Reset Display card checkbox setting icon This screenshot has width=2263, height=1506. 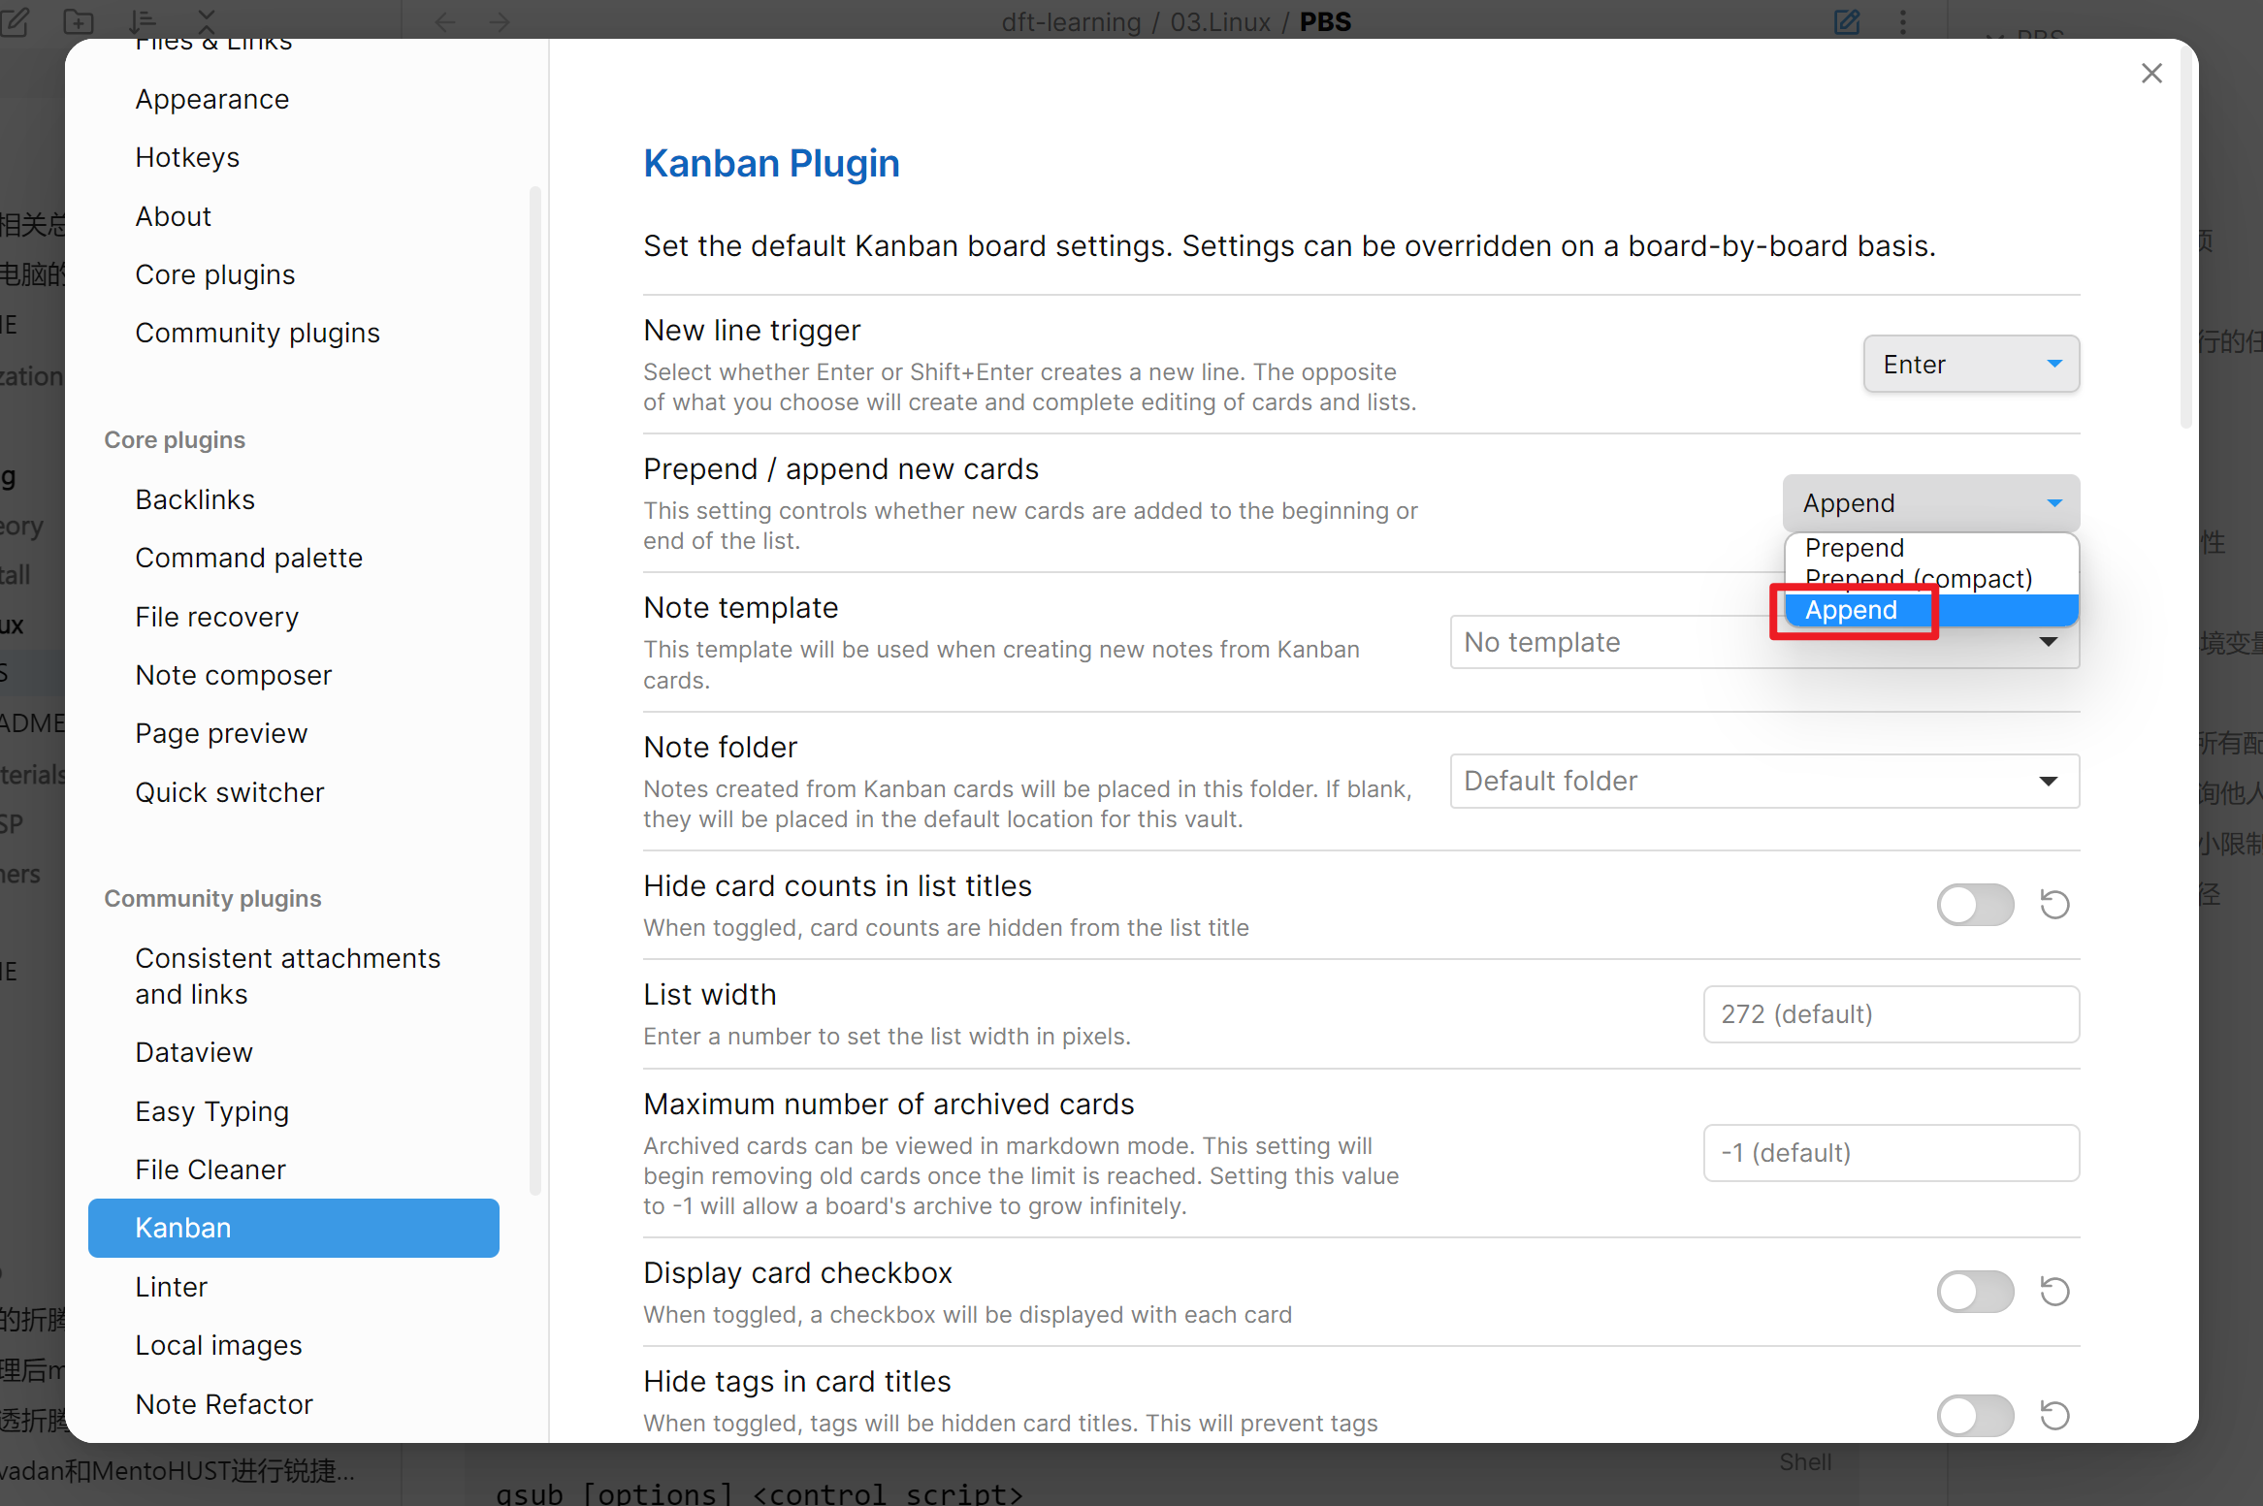point(2054,1292)
